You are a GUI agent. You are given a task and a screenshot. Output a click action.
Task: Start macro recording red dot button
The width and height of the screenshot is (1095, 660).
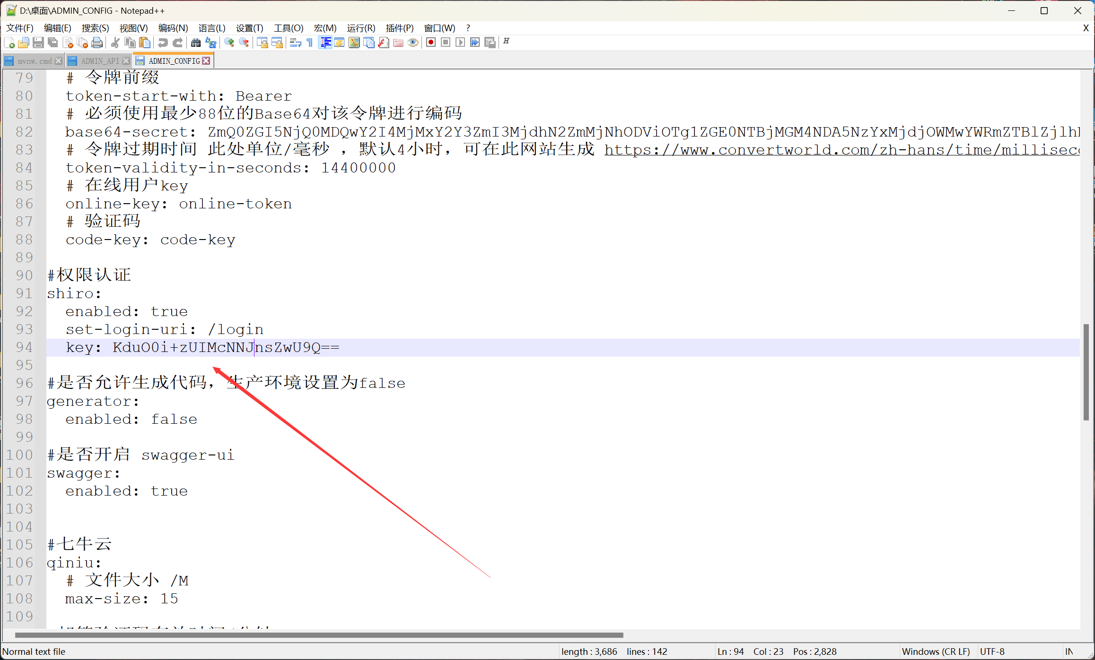point(431,43)
